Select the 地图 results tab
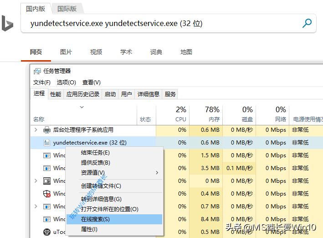Screen dimensions: 323x238 click(186, 52)
